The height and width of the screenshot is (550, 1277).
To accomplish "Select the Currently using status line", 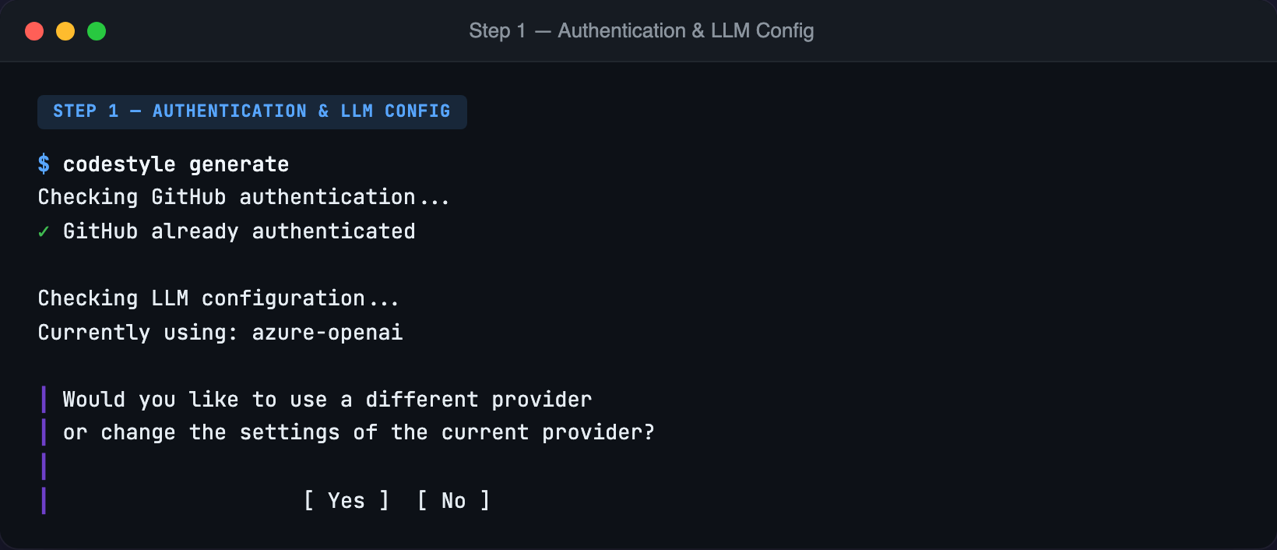I will (x=220, y=332).
